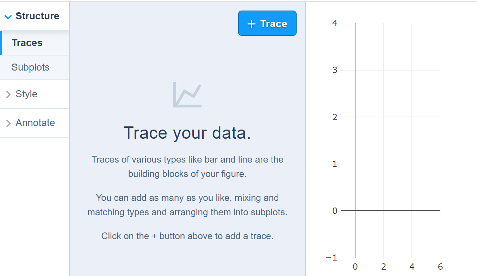Click the right-facing chevron beside Annotate
This screenshot has width=477, height=276.
click(8, 123)
